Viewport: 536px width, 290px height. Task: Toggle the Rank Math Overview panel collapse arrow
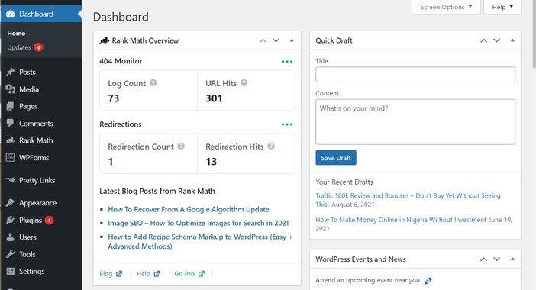[292, 40]
